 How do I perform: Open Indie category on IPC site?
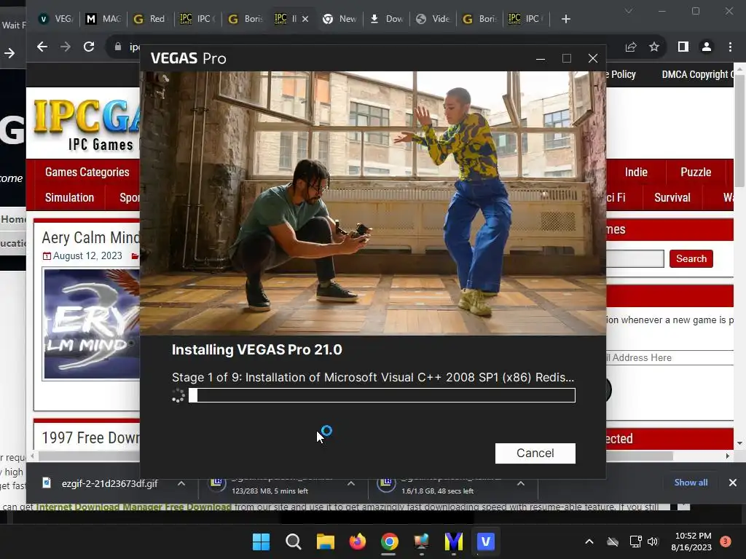click(636, 172)
